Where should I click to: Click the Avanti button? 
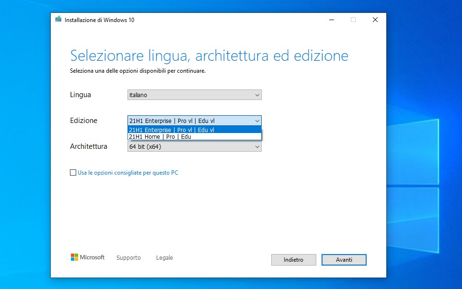(x=344, y=259)
